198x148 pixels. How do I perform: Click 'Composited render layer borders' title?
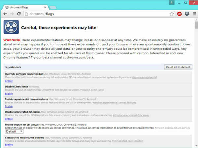24,138
